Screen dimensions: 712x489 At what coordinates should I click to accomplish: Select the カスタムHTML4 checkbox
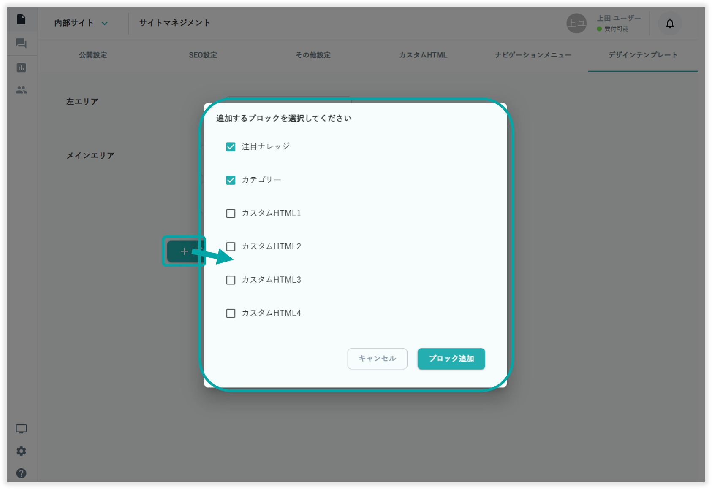(x=231, y=313)
